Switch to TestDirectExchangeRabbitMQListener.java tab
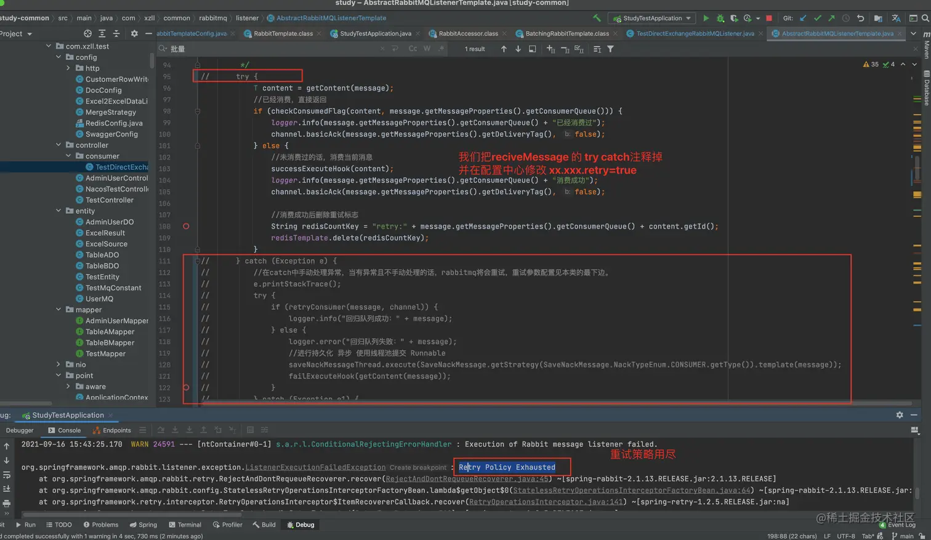 point(695,34)
